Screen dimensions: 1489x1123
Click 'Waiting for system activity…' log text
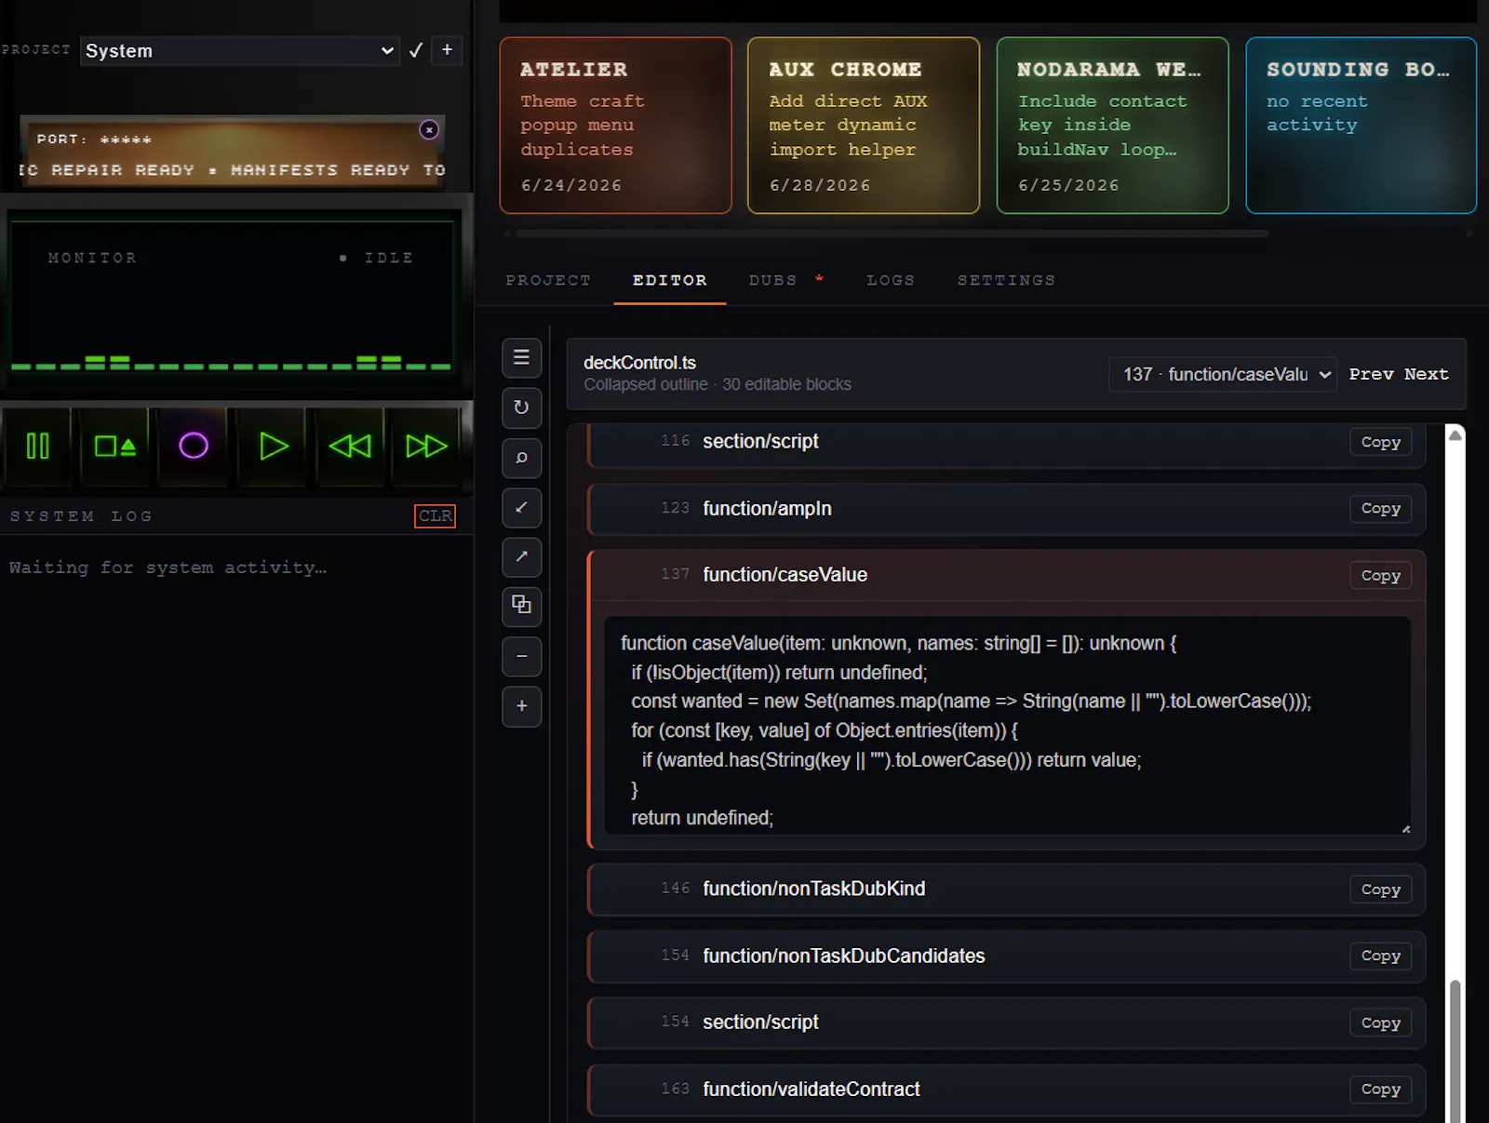(x=168, y=568)
